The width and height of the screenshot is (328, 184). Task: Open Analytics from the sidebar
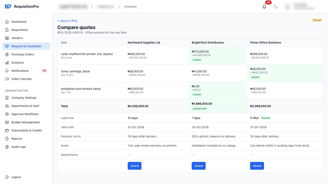pos(26,62)
